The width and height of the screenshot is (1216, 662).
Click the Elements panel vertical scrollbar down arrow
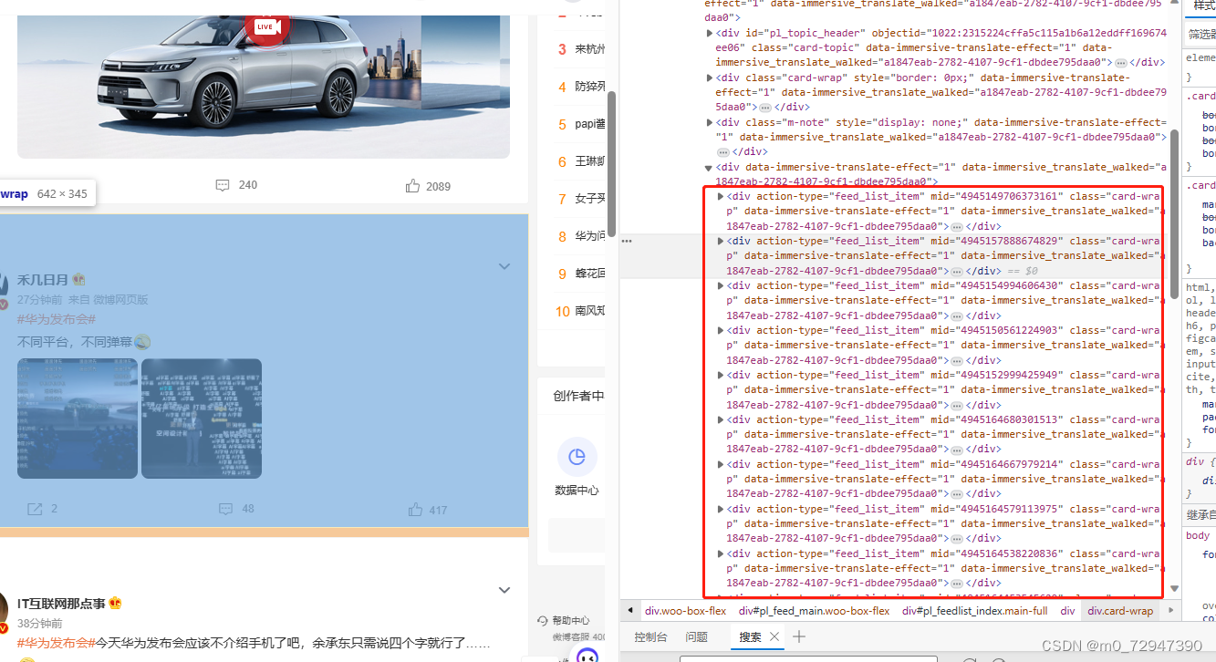pyautogui.click(x=1174, y=589)
